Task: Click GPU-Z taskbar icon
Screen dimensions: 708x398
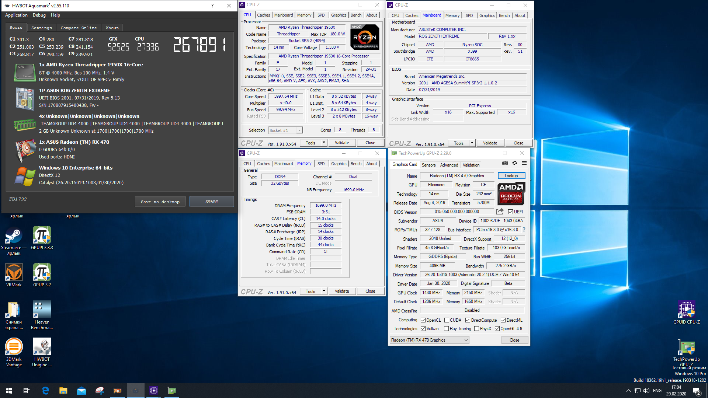Action: point(172,391)
